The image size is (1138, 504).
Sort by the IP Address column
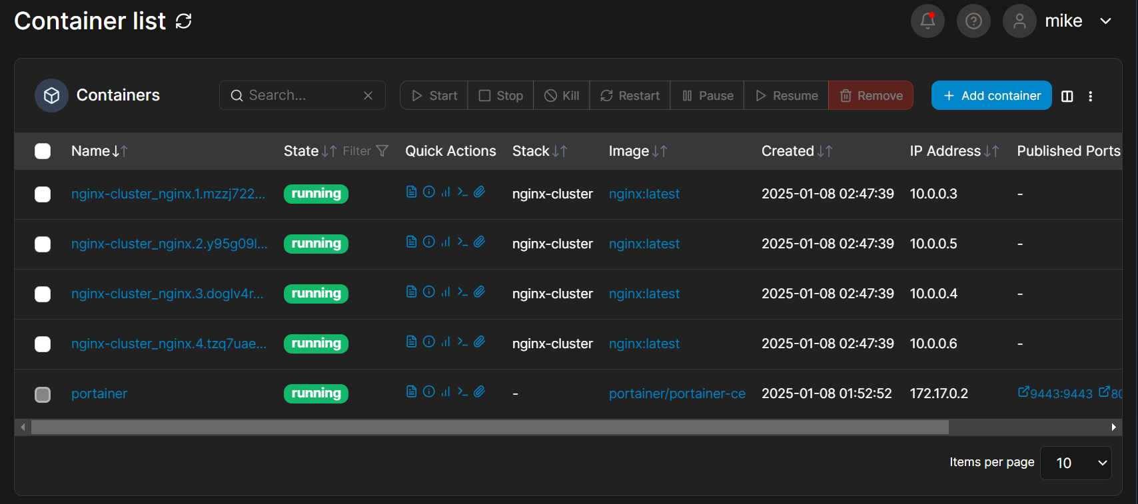click(954, 151)
